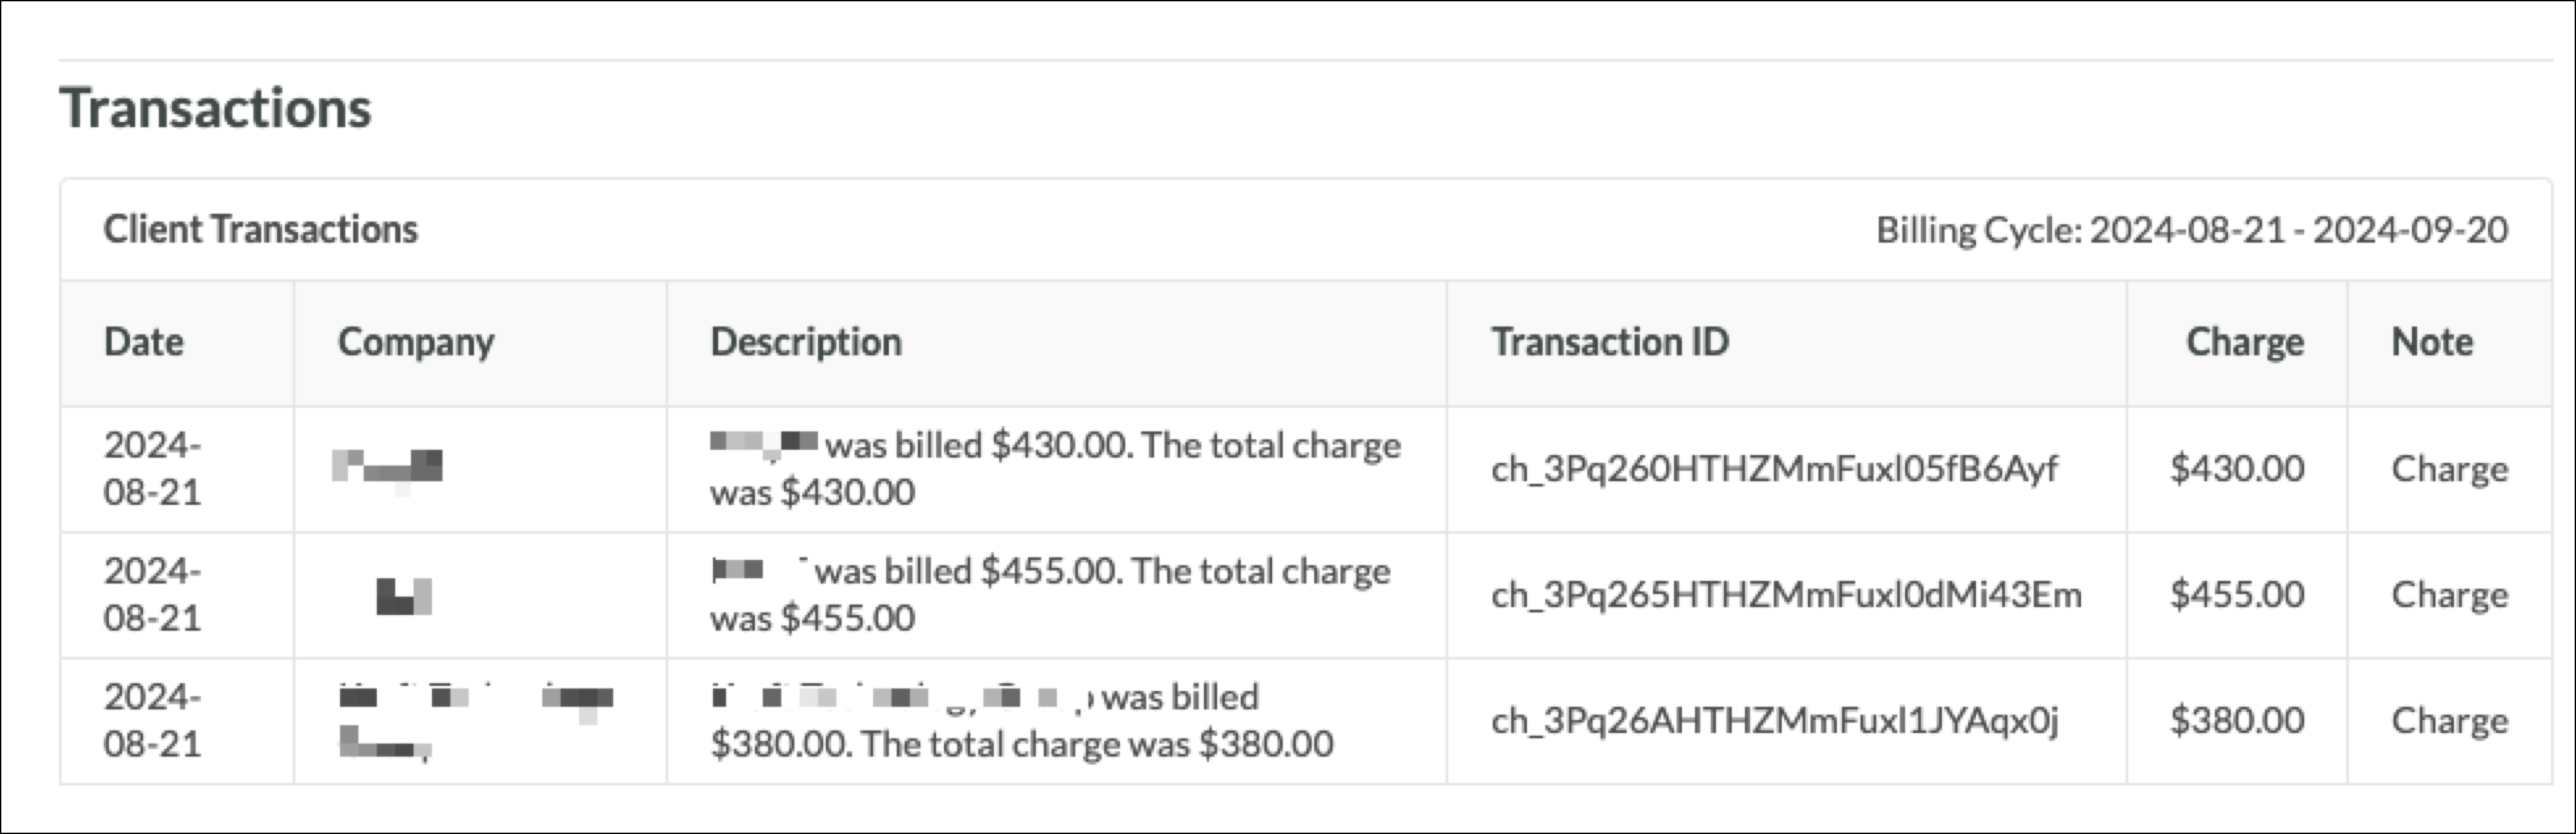Click the Charge note in the $380.00 row
Screen dimensions: 2576x834
(2450, 720)
